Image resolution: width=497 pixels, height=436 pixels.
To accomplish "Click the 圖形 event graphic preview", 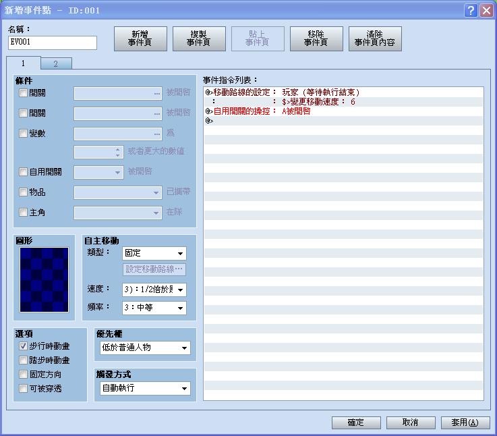I will (x=44, y=280).
